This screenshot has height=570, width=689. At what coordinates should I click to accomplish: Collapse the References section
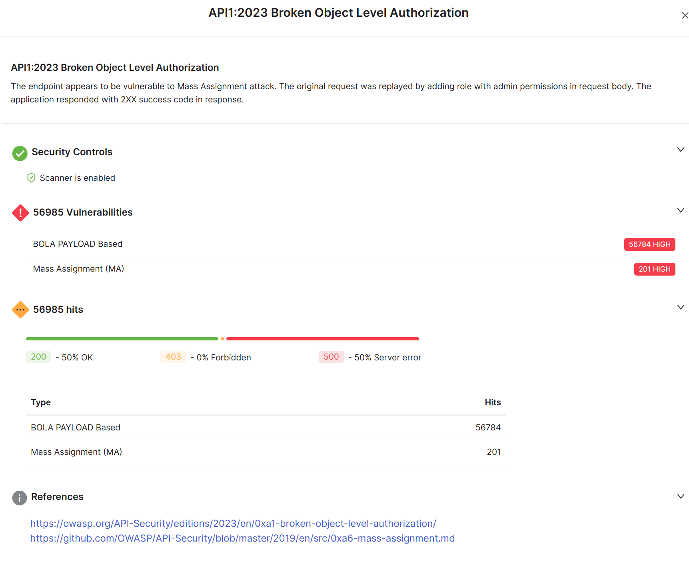(x=680, y=497)
